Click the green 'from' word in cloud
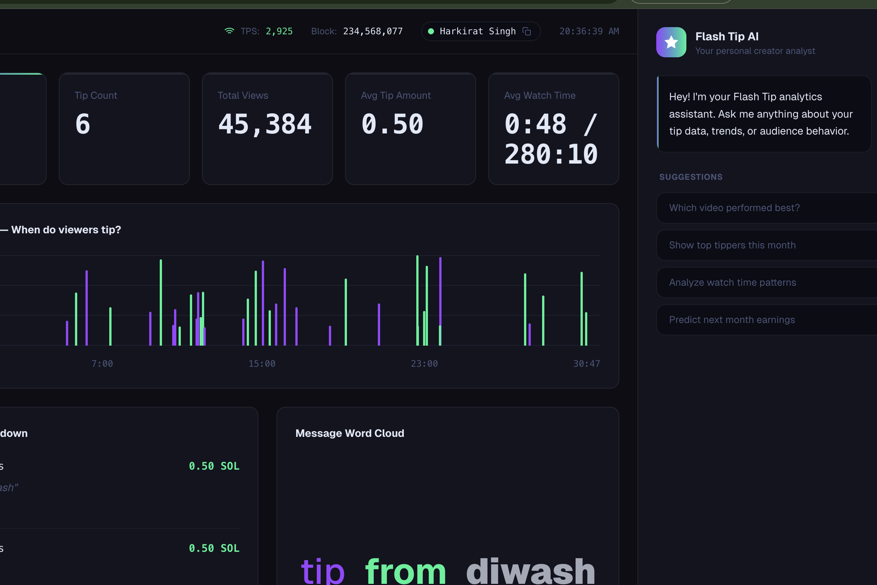877x585 pixels. coord(405,571)
